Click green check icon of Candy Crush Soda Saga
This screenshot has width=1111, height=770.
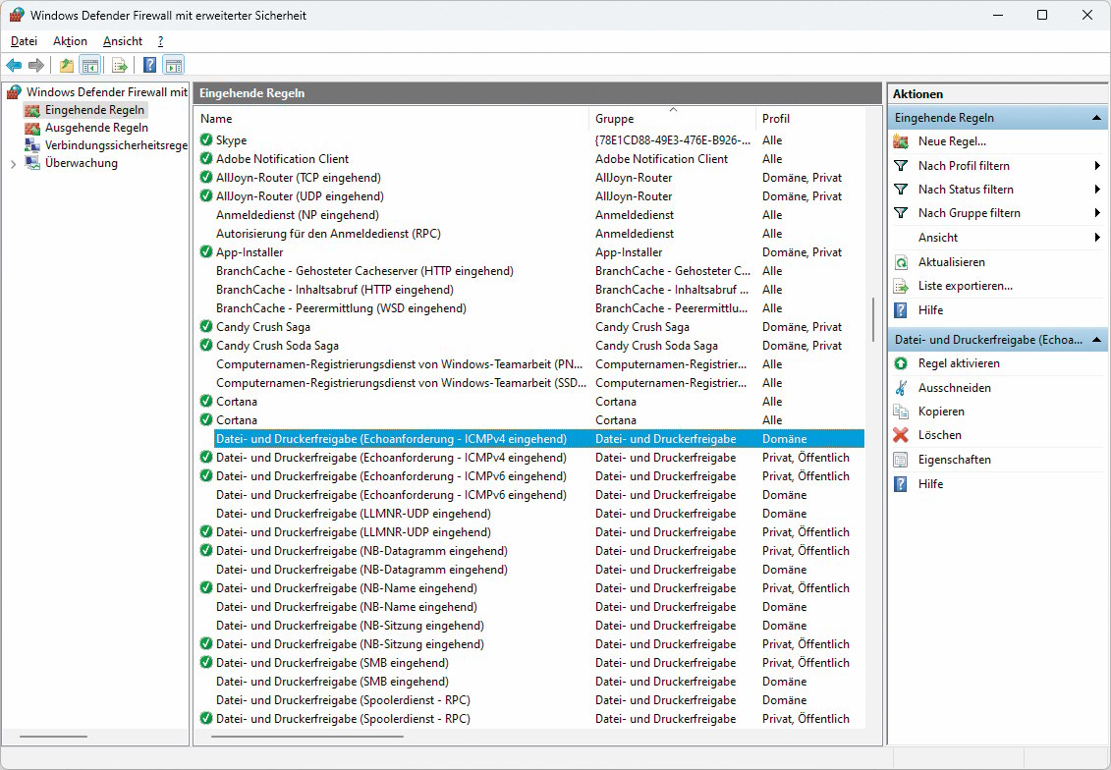206,345
